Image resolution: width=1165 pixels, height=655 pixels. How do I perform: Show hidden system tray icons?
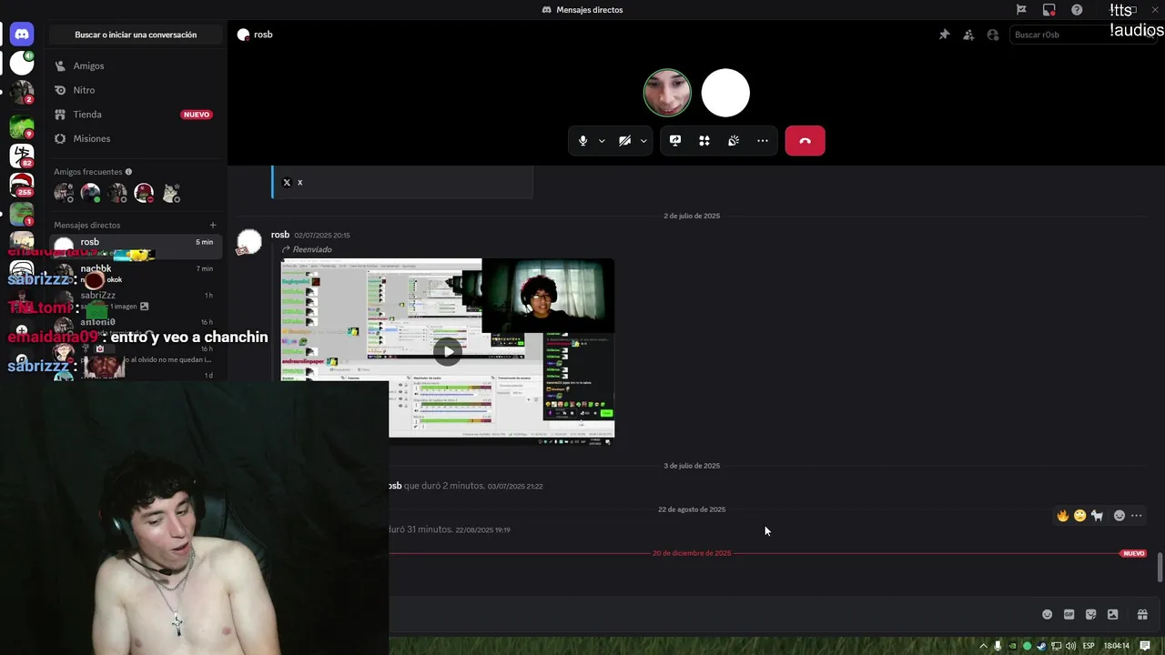click(983, 646)
